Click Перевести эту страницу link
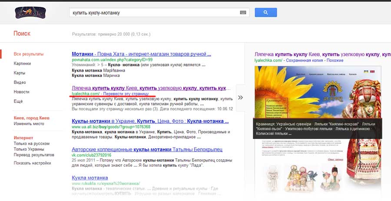The height and width of the screenshot is (201, 391). coord(126,94)
